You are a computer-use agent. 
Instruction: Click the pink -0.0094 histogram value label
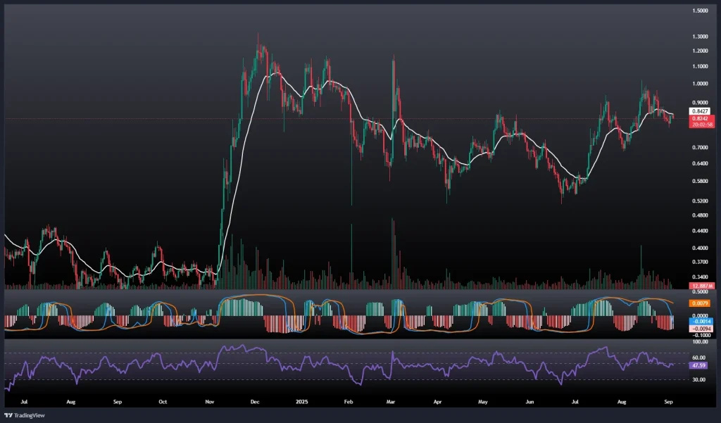(701, 327)
